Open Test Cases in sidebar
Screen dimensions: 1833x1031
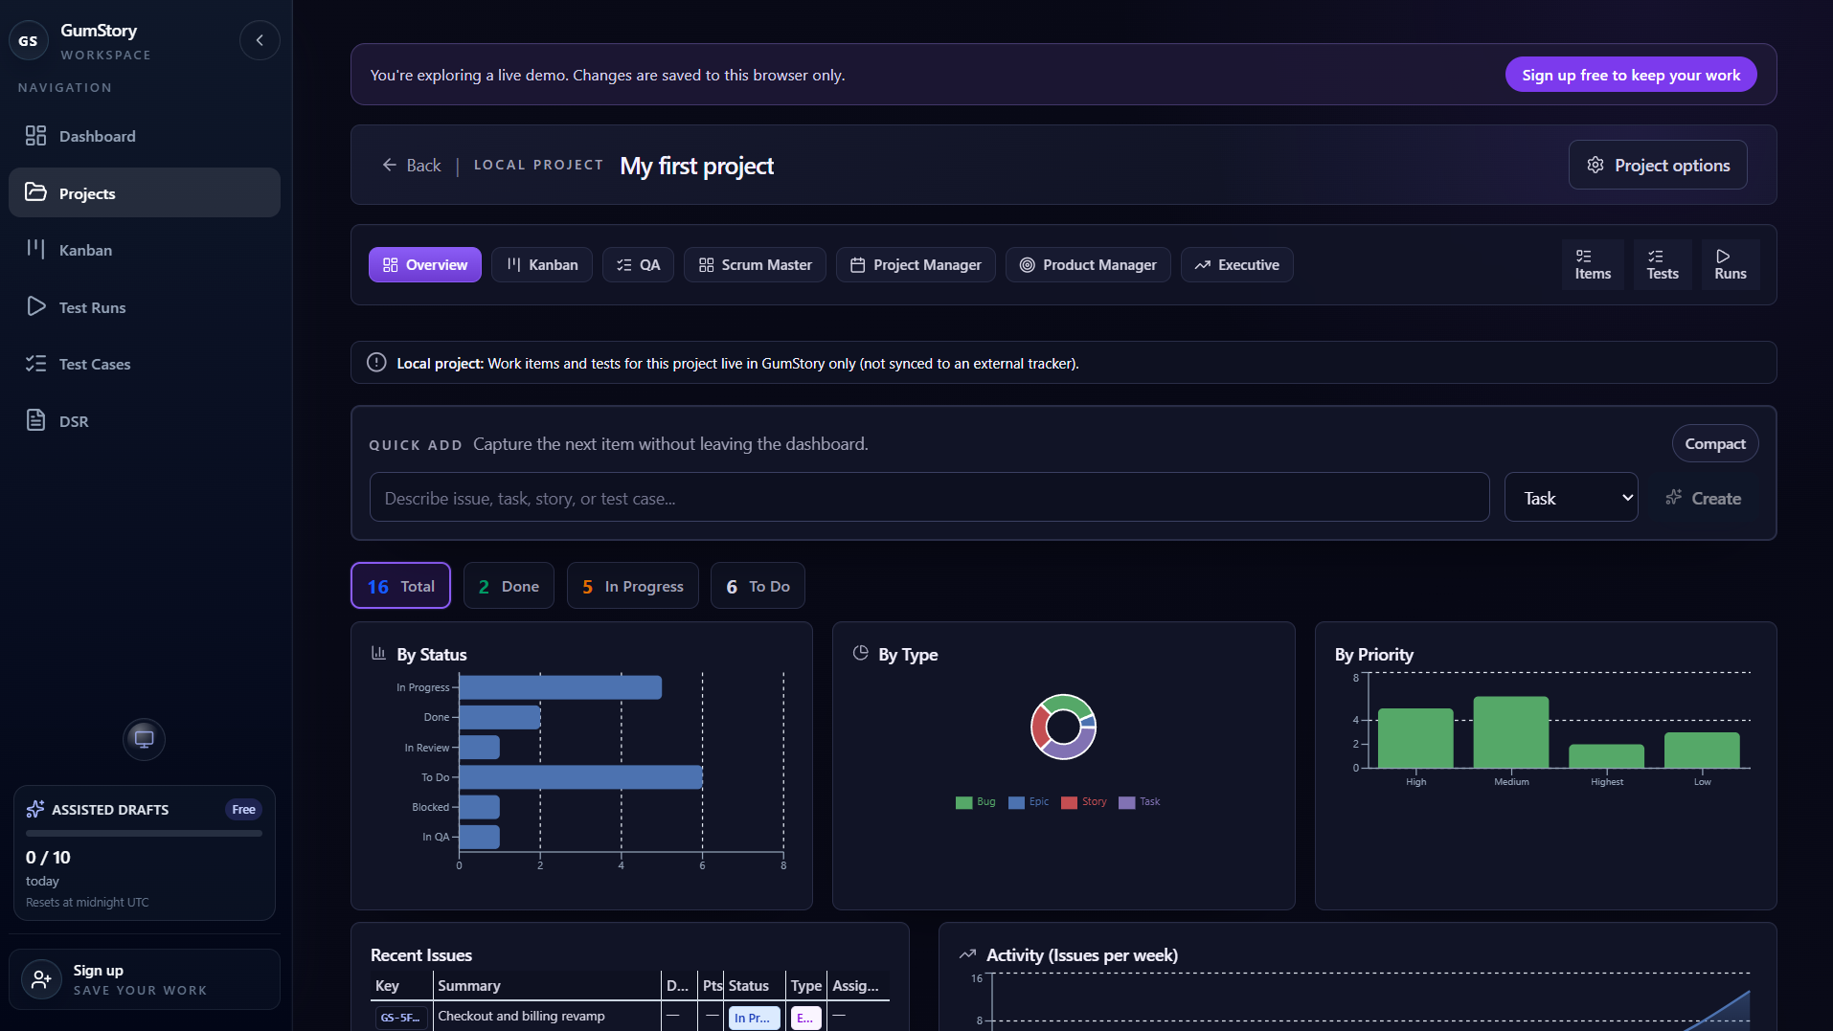(144, 364)
